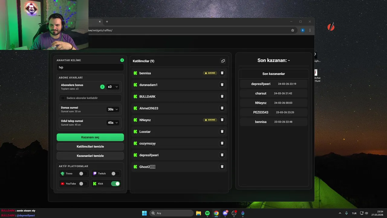
Task: Open the x3 subscriber bonus dropdown
Action: coord(113,87)
